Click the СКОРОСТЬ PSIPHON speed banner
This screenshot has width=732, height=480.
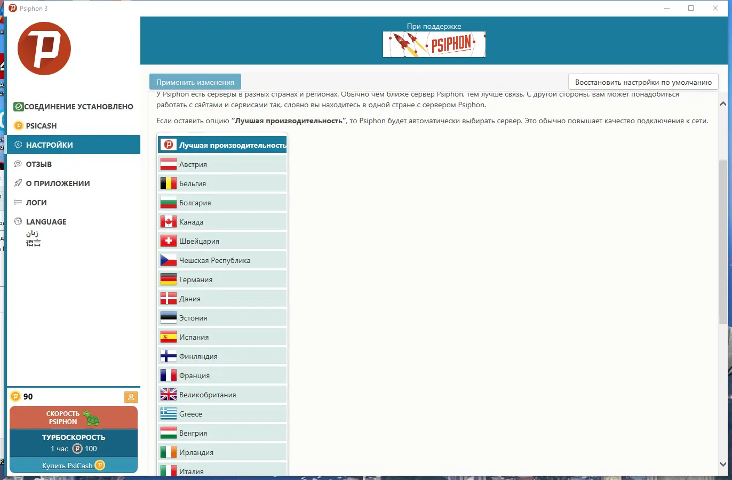pos(74,418)
